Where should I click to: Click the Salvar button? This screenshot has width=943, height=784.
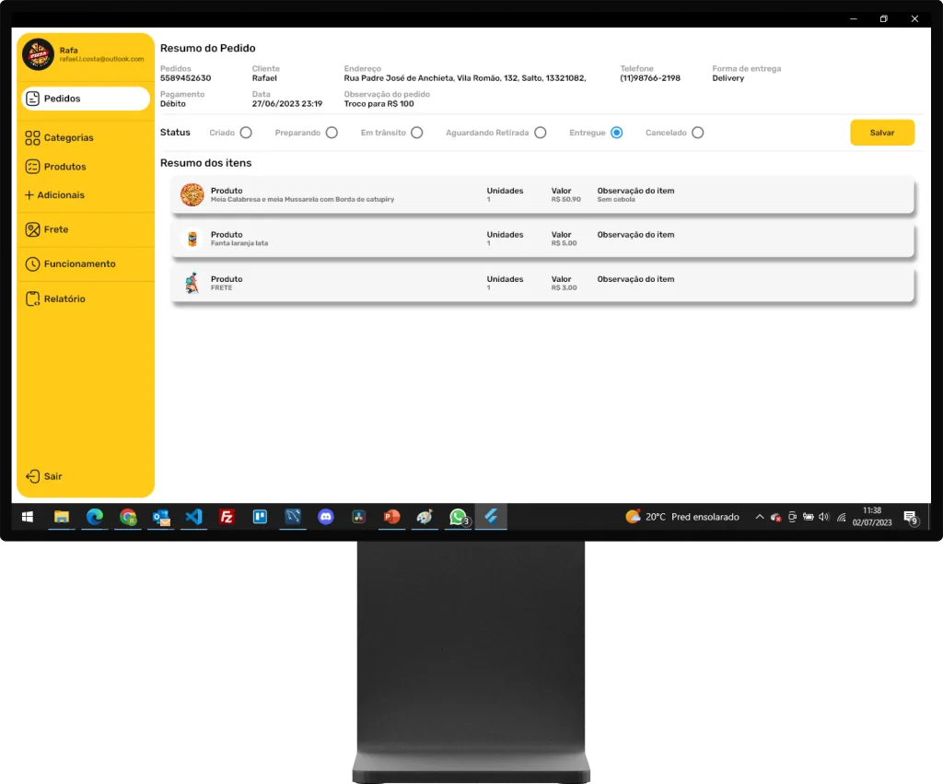click(x=882, y=133)
